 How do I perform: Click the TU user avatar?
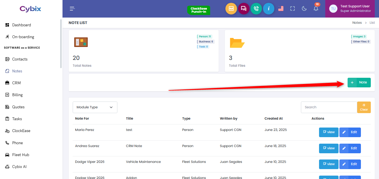(333, 9)
